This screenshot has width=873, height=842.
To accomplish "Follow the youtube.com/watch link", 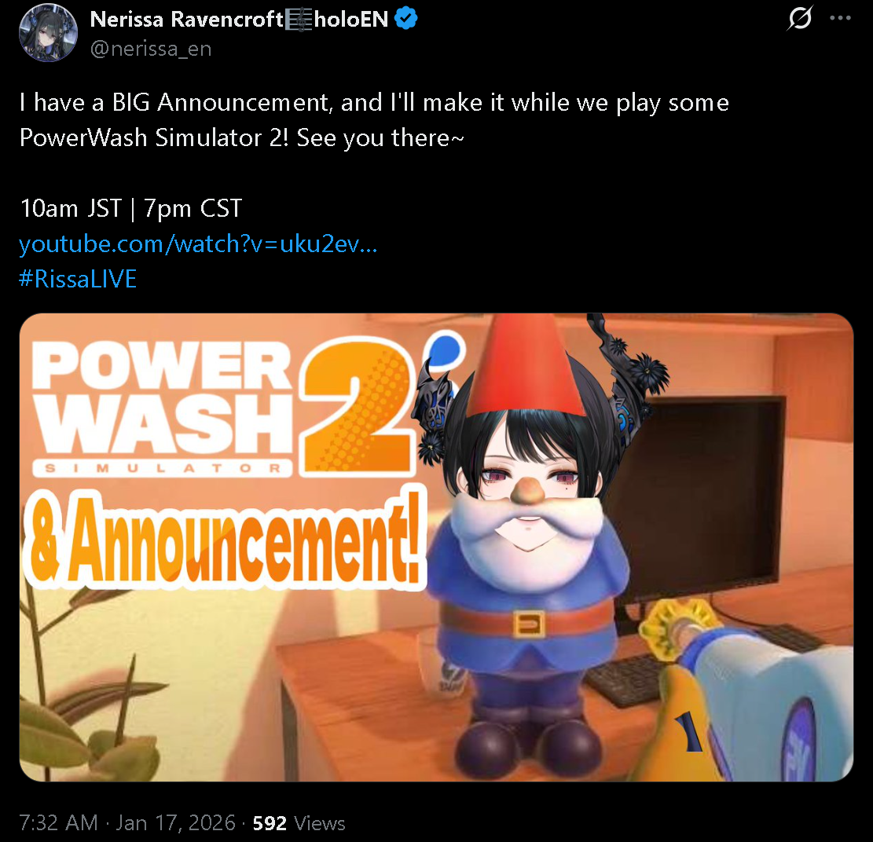I will (x=198, y=243).
